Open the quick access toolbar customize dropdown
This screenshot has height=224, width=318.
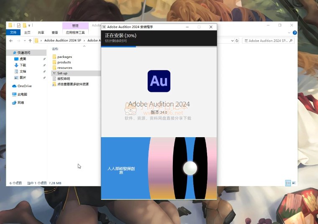click(29, 26)
